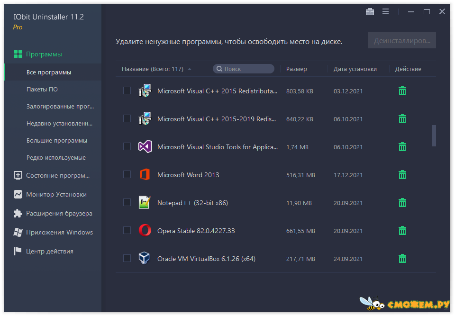Select the Microsoft Word 2013 checkbox

(x=127, y=174)
